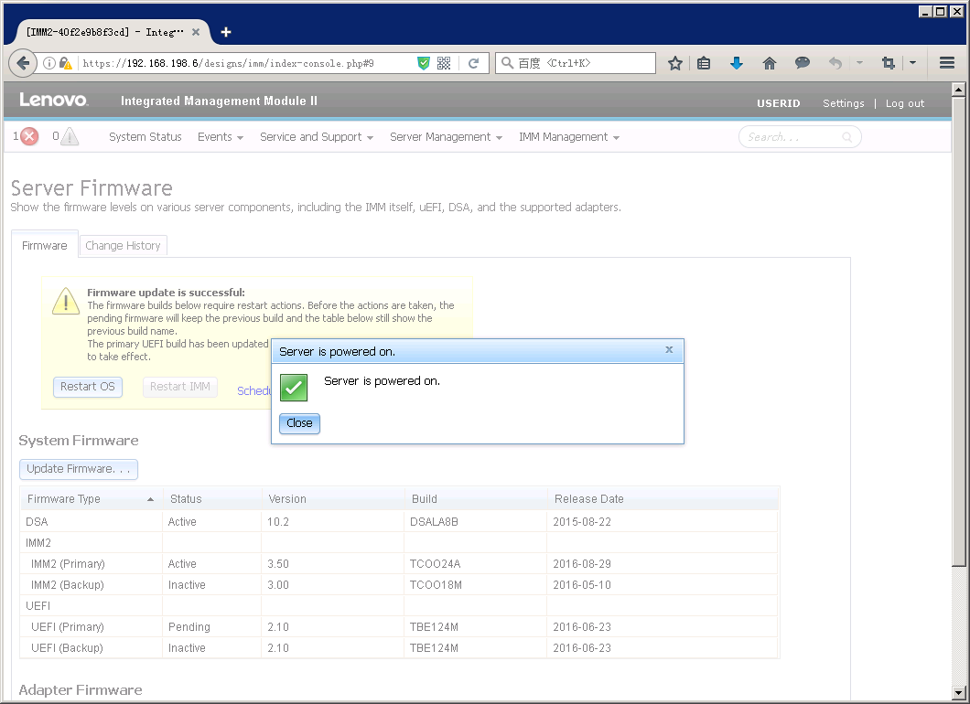Switch to the Change History tab
This screenshot has height=704, width=970.
[123, 245]
